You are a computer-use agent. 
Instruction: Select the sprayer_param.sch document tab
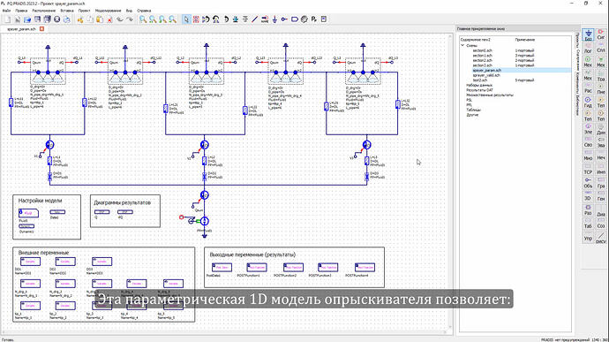pyautogui.click(x=21, y=29)
